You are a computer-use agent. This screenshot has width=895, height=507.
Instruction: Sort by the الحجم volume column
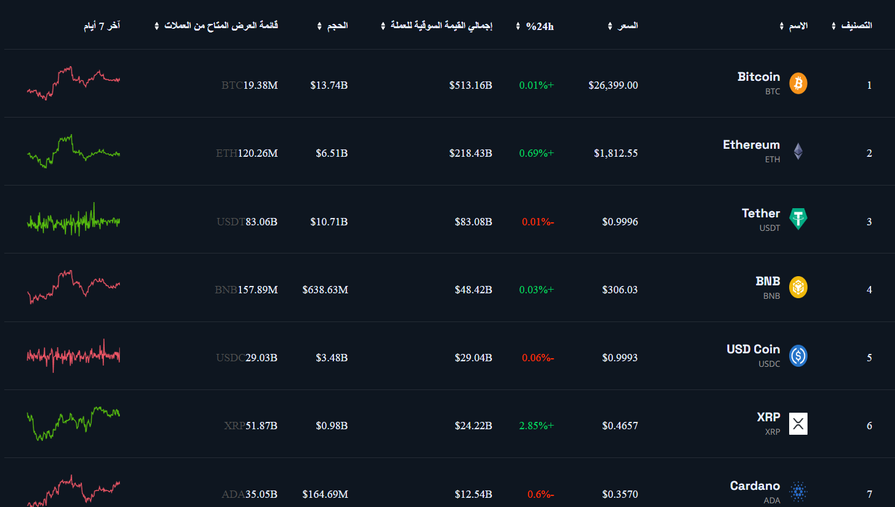point(332,26)
